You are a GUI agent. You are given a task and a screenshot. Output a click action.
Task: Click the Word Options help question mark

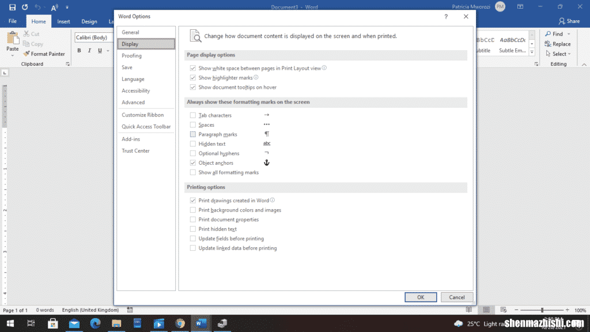coord(446,17)
